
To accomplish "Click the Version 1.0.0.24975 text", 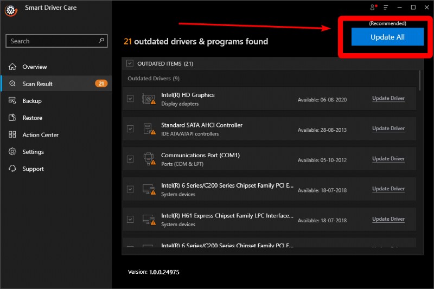I will point(154,272).
